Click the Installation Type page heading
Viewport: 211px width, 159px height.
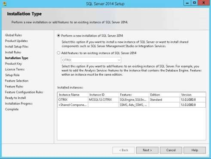coord(24,14)
